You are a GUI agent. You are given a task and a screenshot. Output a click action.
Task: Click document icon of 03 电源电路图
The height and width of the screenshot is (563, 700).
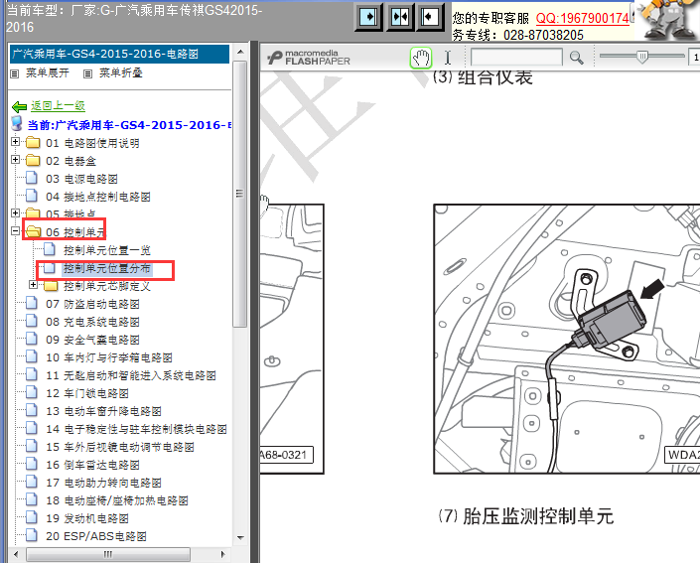(x=32, y=178)
